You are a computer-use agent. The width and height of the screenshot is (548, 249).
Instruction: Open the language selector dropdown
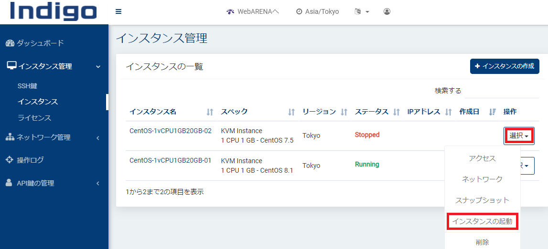pyautogui.click(x=362, y=11)
